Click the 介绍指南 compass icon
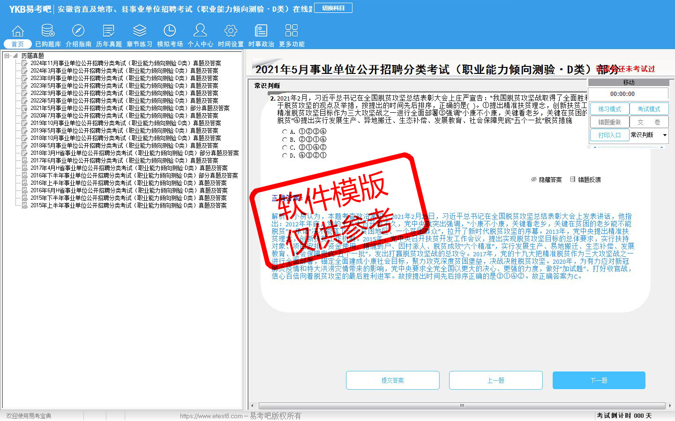 tap(78, 31)
